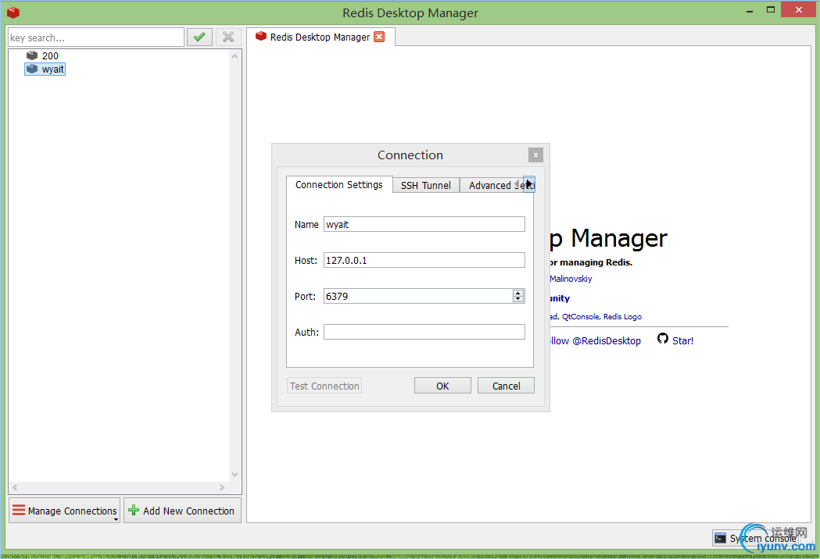Click the connection list scroll-left arrow

(x=15, y=487)
